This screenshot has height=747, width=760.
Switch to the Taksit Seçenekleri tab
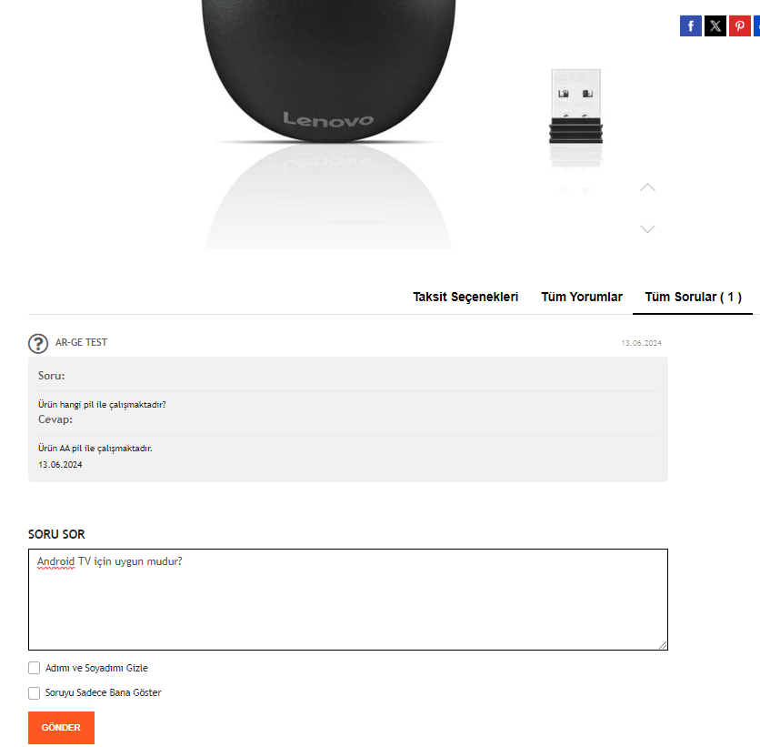465,297
